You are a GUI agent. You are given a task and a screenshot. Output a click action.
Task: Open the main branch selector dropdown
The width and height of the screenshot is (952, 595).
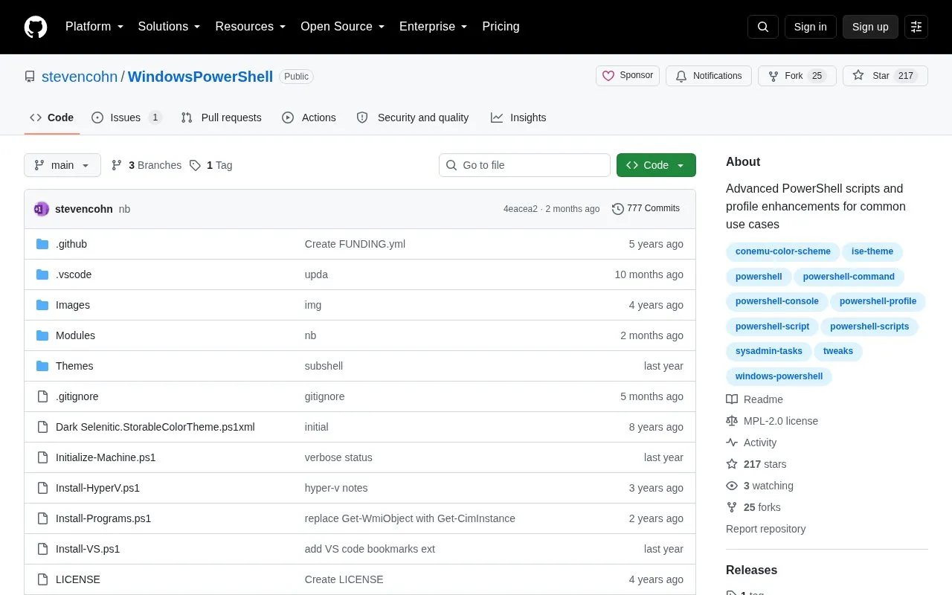(62, 165)
